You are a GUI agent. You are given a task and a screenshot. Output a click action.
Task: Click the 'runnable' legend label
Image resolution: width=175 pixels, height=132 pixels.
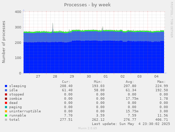(18, 115)
